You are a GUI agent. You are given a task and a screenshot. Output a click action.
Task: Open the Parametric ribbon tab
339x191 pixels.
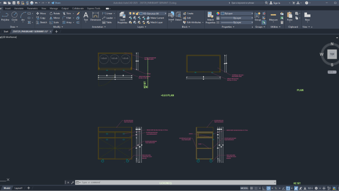pos(32,8)
